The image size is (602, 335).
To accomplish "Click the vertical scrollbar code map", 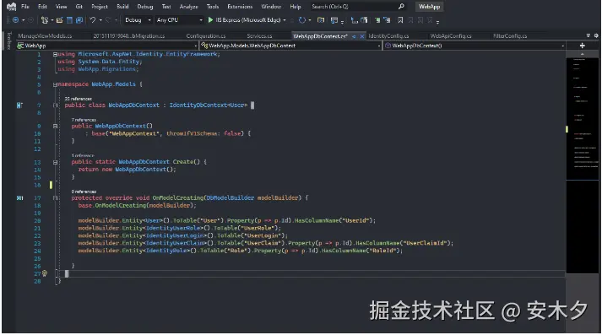I will coord(582,165).
